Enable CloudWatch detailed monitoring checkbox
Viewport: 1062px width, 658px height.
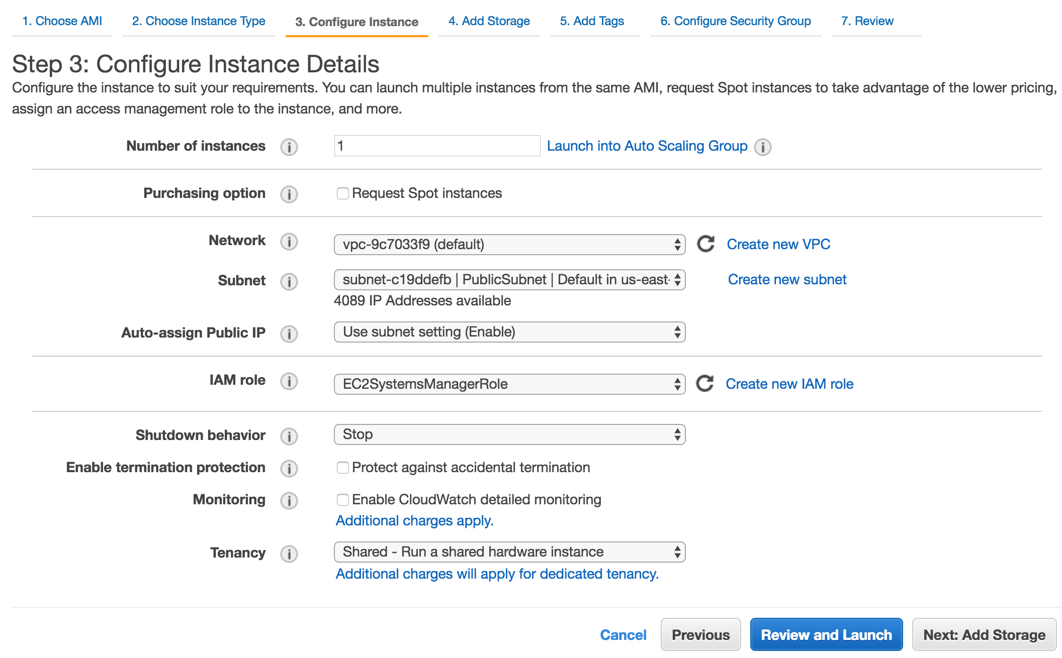click(342, 500)
